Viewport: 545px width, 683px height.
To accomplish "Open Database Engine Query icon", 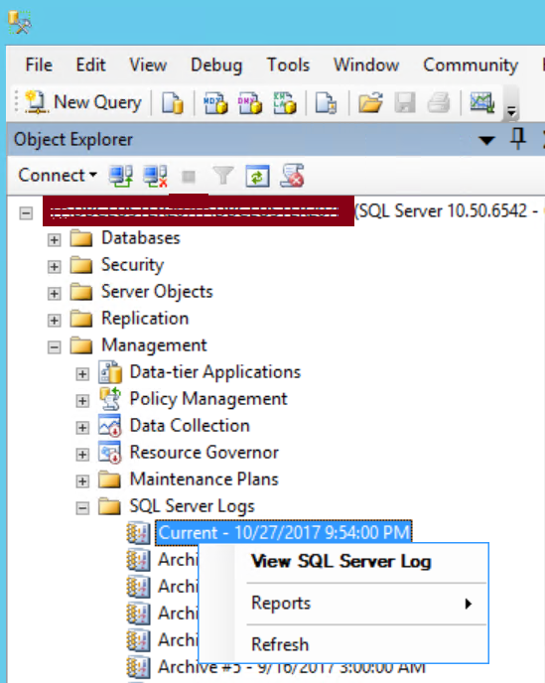I will point(173,103).
